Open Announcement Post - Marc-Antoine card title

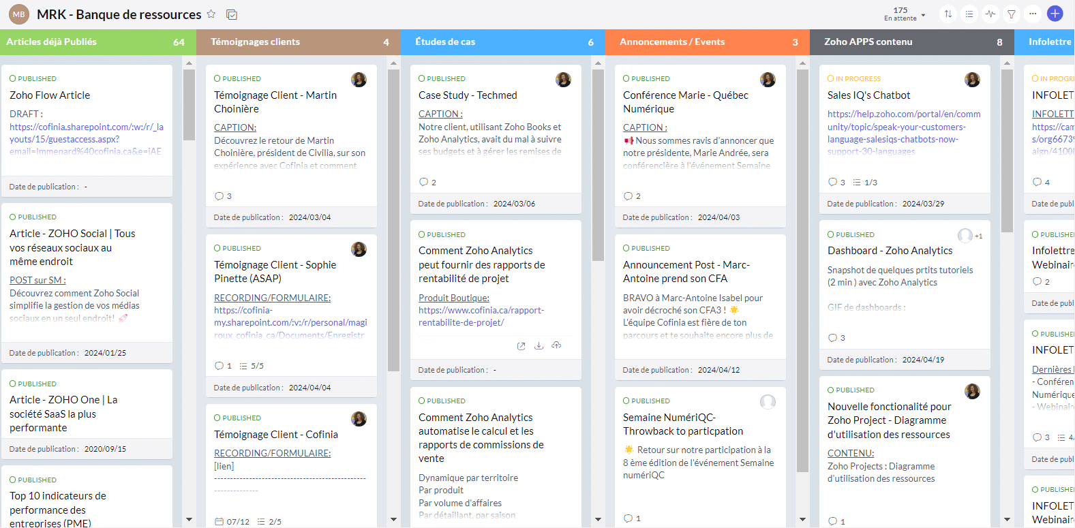point(686,271)
